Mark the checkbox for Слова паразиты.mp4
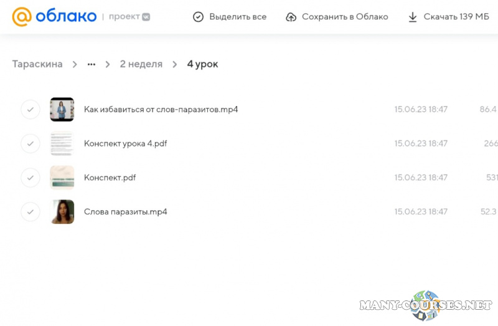Viewport: 498px width, 326px height. 30,212
